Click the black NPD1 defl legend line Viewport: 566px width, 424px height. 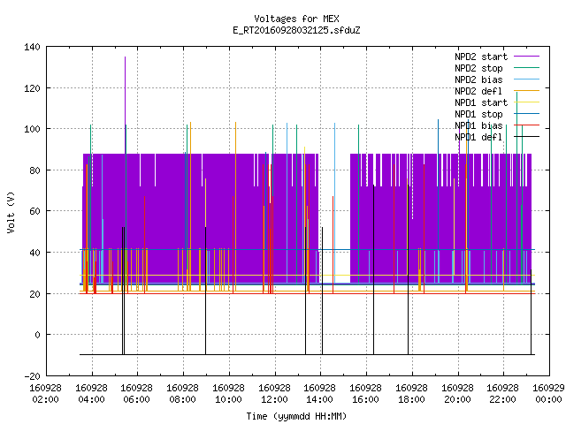click(x=527, y=137)
